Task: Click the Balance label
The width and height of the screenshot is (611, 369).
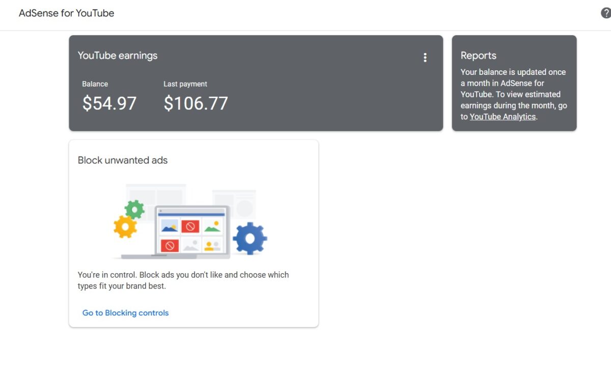Action: pos(95,84)
